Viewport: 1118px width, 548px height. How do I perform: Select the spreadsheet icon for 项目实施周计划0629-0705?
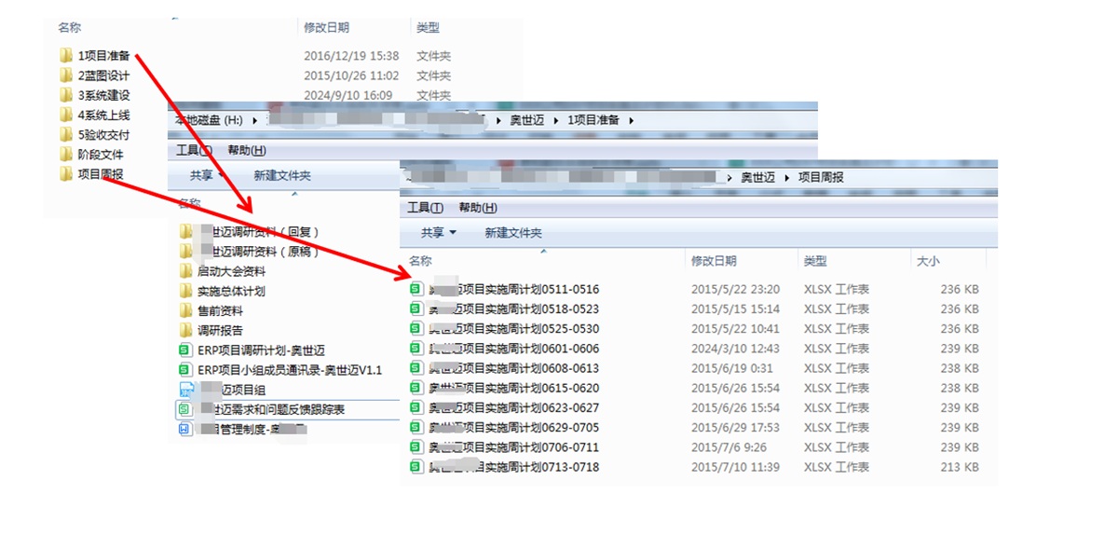[416, 428]
